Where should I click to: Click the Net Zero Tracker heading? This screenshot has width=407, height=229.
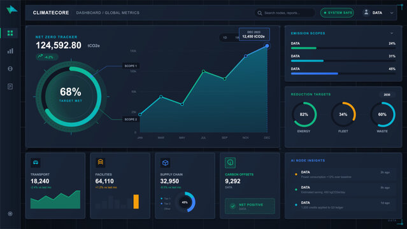coord(56,37)
